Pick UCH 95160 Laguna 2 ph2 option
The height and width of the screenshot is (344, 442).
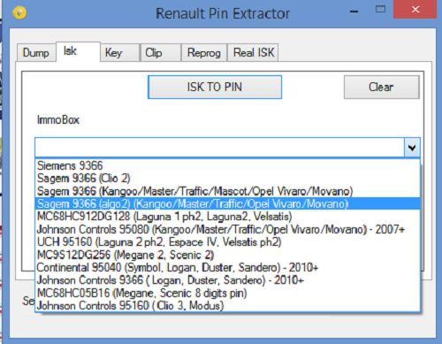(227, 242)
